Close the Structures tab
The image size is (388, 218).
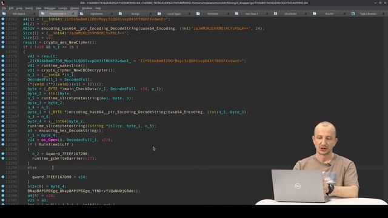click(306, 14)
